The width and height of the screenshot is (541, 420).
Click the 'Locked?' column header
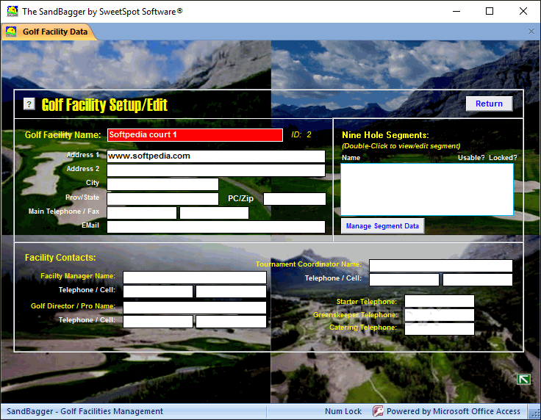pyautogui.click(x=503, y=157)
